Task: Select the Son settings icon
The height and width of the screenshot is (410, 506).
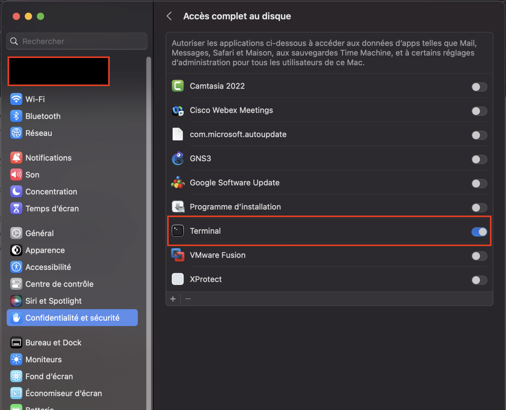Action: click(16, 175)
